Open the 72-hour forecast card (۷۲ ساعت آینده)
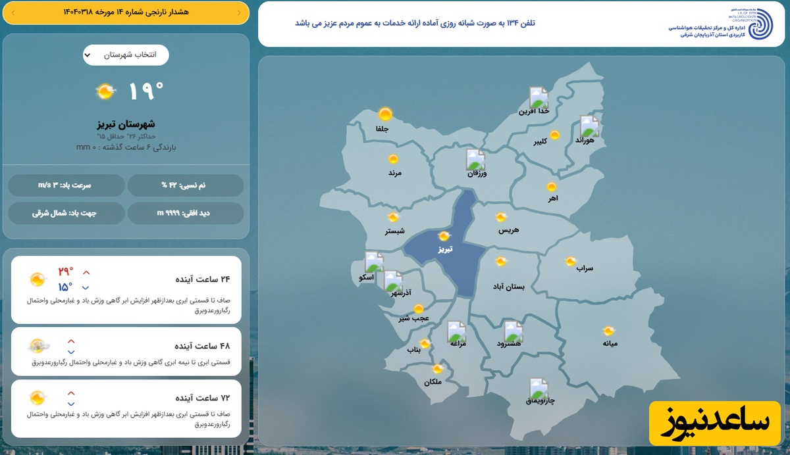 (x=126, y=408)
